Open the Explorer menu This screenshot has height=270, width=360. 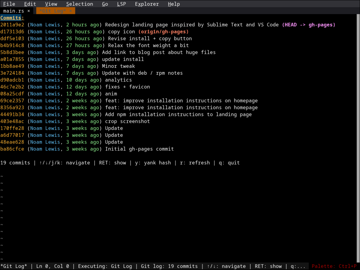tap(147, 4)
